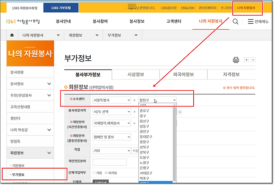This screenshot has width=274, height=185.
Task: Open 캘린더 in the sidebar
Action: [x=30, y=118]
